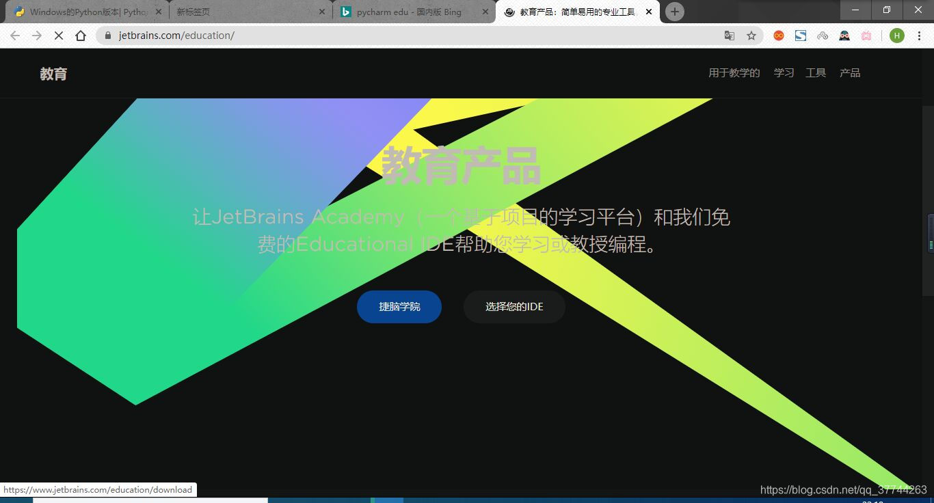Open the grey cloud extension icon
Viewport: 934px width, 503px height.
coord(823,36)
